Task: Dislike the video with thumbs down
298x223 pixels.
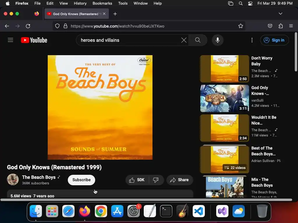Action: pos(156,180)
